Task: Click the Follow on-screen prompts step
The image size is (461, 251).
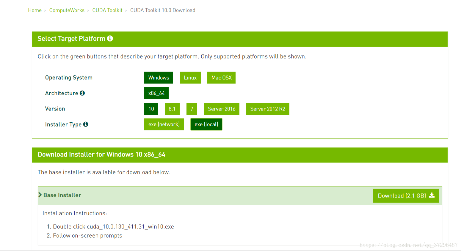Action: [x=87, y=236]
